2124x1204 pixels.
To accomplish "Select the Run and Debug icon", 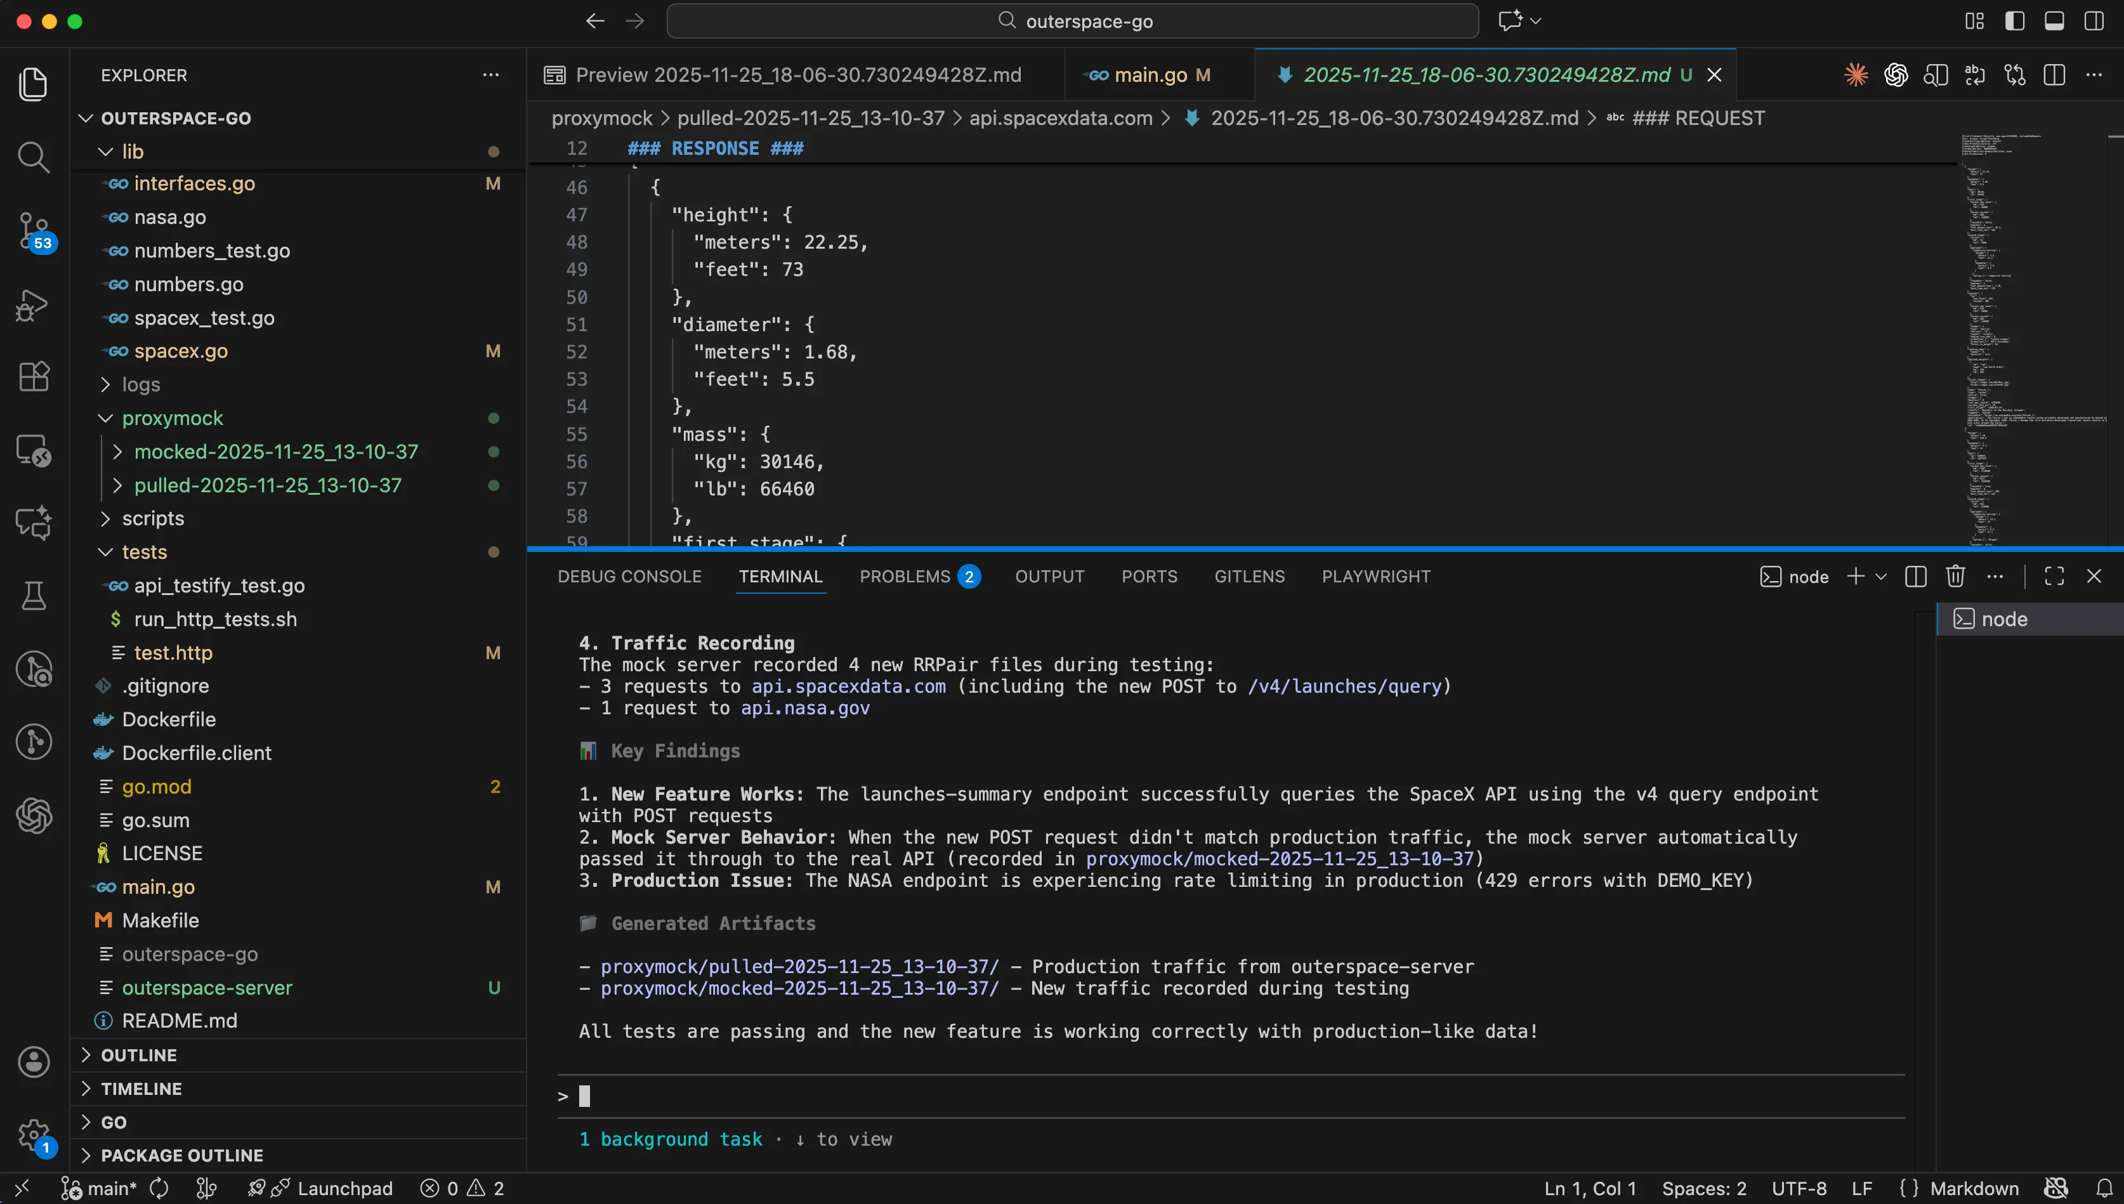I will coord(34,305).
